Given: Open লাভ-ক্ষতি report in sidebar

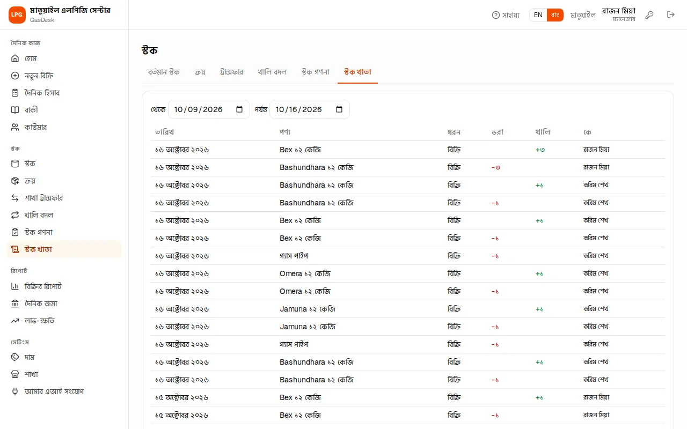Looking at the screenshot, I should (x=64, y=321).
